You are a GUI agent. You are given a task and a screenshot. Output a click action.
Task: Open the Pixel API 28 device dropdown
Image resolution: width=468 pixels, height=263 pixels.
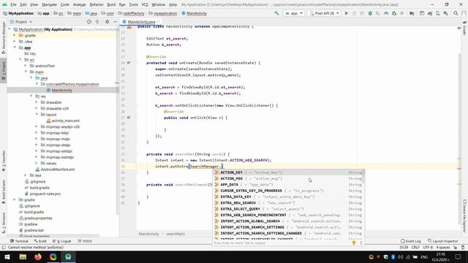coord(324,13)
